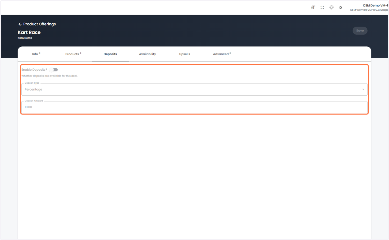Toggle fullscreen mode icon
This screenshot has width=389, height=240.
322,7
